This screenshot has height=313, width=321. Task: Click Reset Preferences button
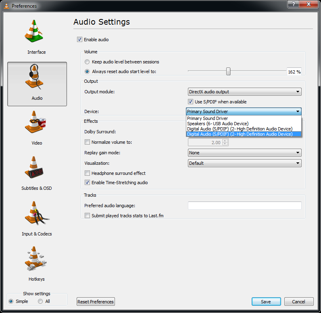96,302
